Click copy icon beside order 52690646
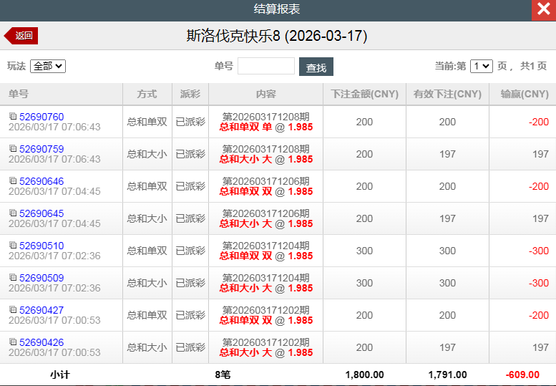Screen dimensions: 556x386 13,180
